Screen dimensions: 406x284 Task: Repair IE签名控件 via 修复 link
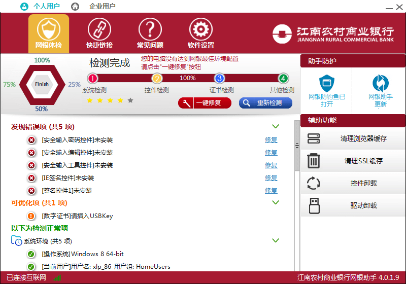point(271,178)
